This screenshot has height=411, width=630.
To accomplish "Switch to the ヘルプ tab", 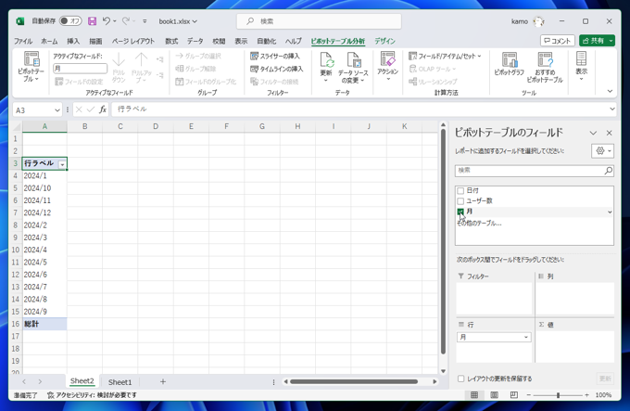I will (x=294, y=41).
